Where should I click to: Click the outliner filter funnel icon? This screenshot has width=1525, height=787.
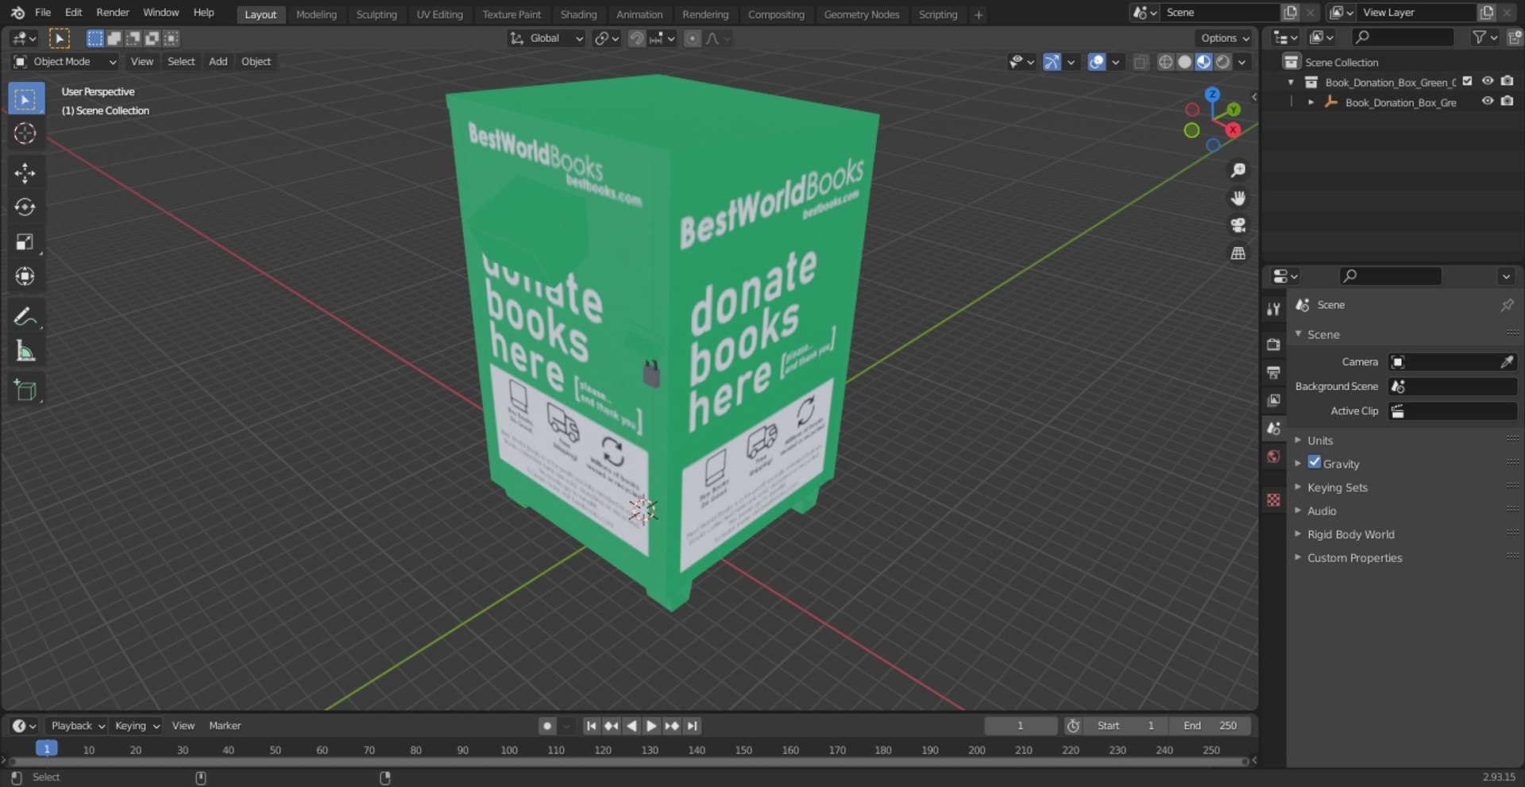click(1478, 37)
